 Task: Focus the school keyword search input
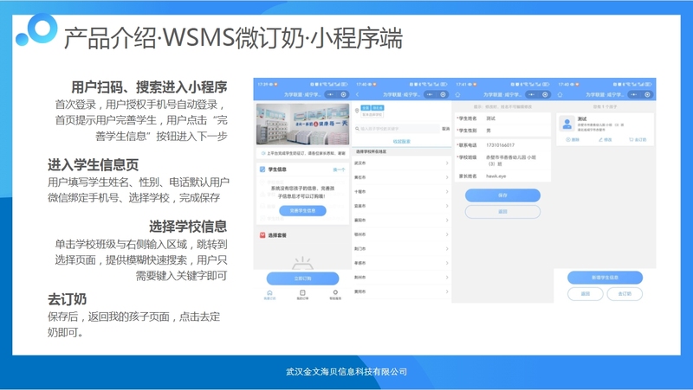397,129
